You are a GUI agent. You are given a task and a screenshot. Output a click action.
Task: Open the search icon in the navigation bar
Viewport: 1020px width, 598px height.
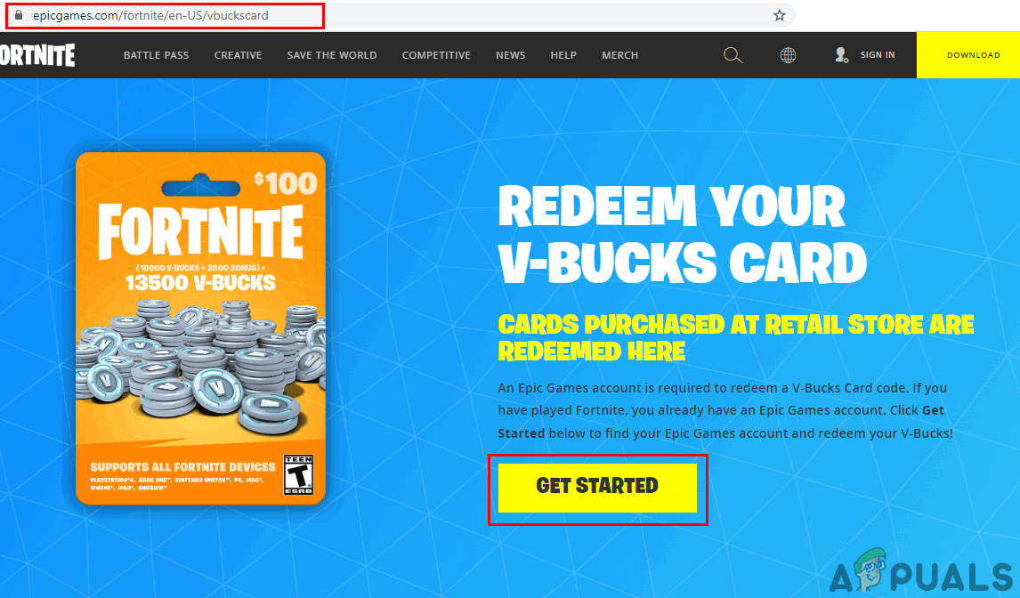point(733,54)
